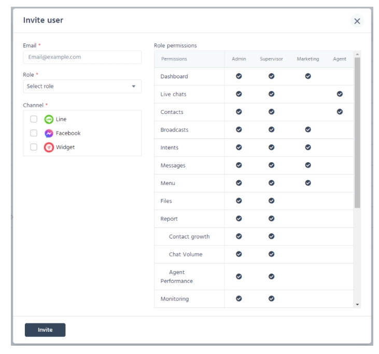Click Supervisor checkmark in Menu row
Screen dimensions: 379x354
tap(272, 183)
